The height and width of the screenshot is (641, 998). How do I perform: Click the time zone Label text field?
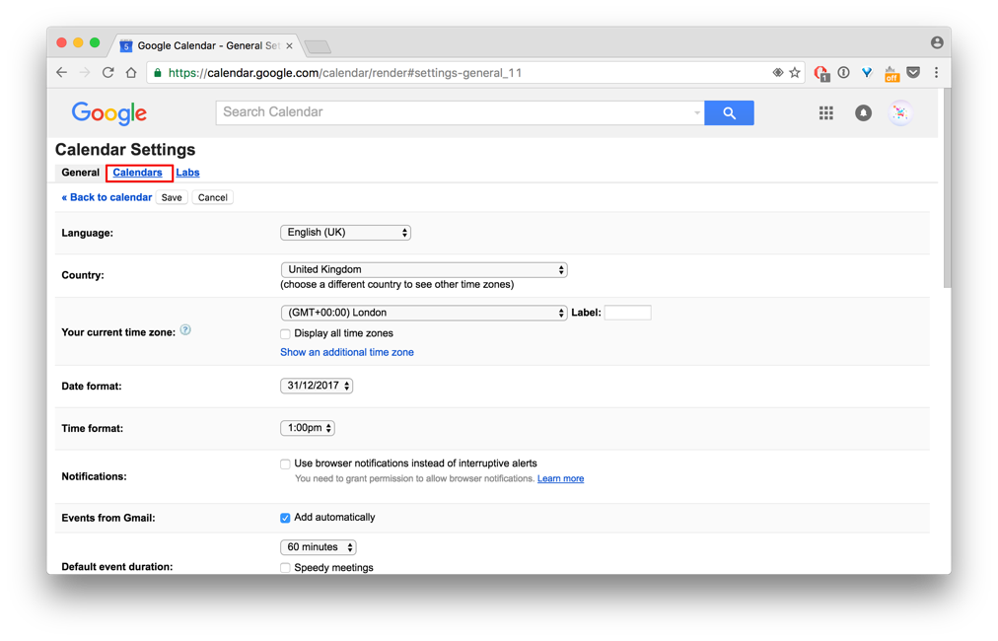[x=627, y=313]
